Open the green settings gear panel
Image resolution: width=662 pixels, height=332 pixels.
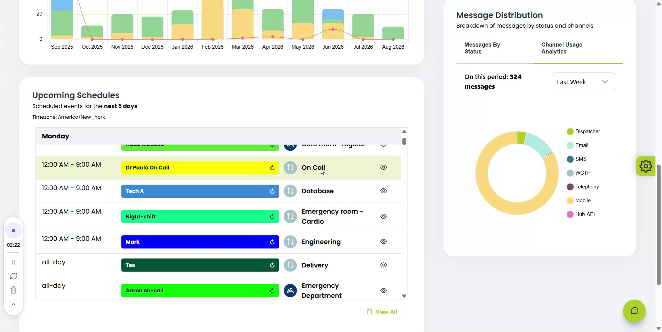click(x=645, y=166)
